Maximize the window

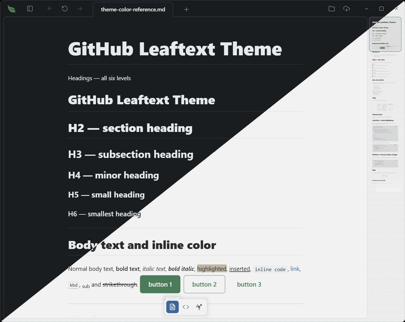point(381,9)
